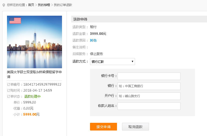The width and height of the screenshot is (207, 136).
Task: Submit with the 提交申请 button
Action: (103, 127)
